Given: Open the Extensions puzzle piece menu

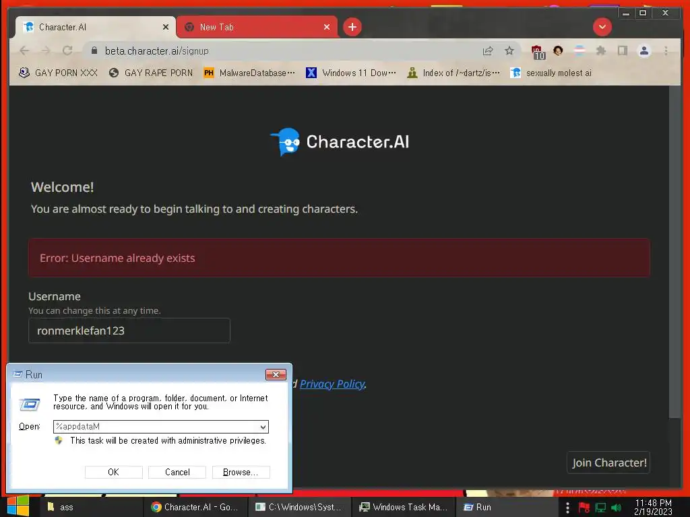Looking at the screenshot, I should click(600, 51).
